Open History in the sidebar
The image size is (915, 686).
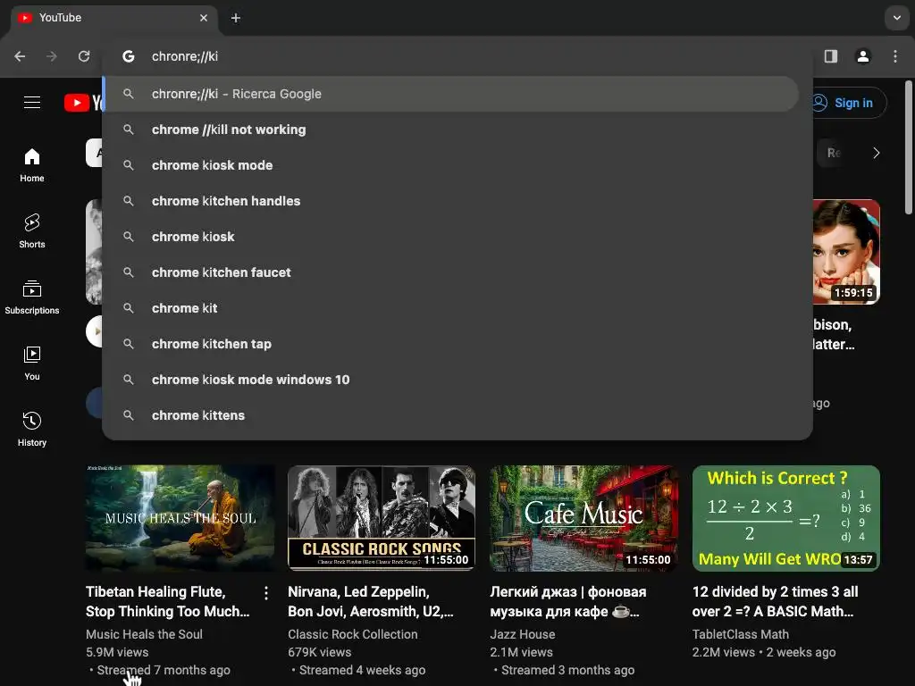pos(32,429)
